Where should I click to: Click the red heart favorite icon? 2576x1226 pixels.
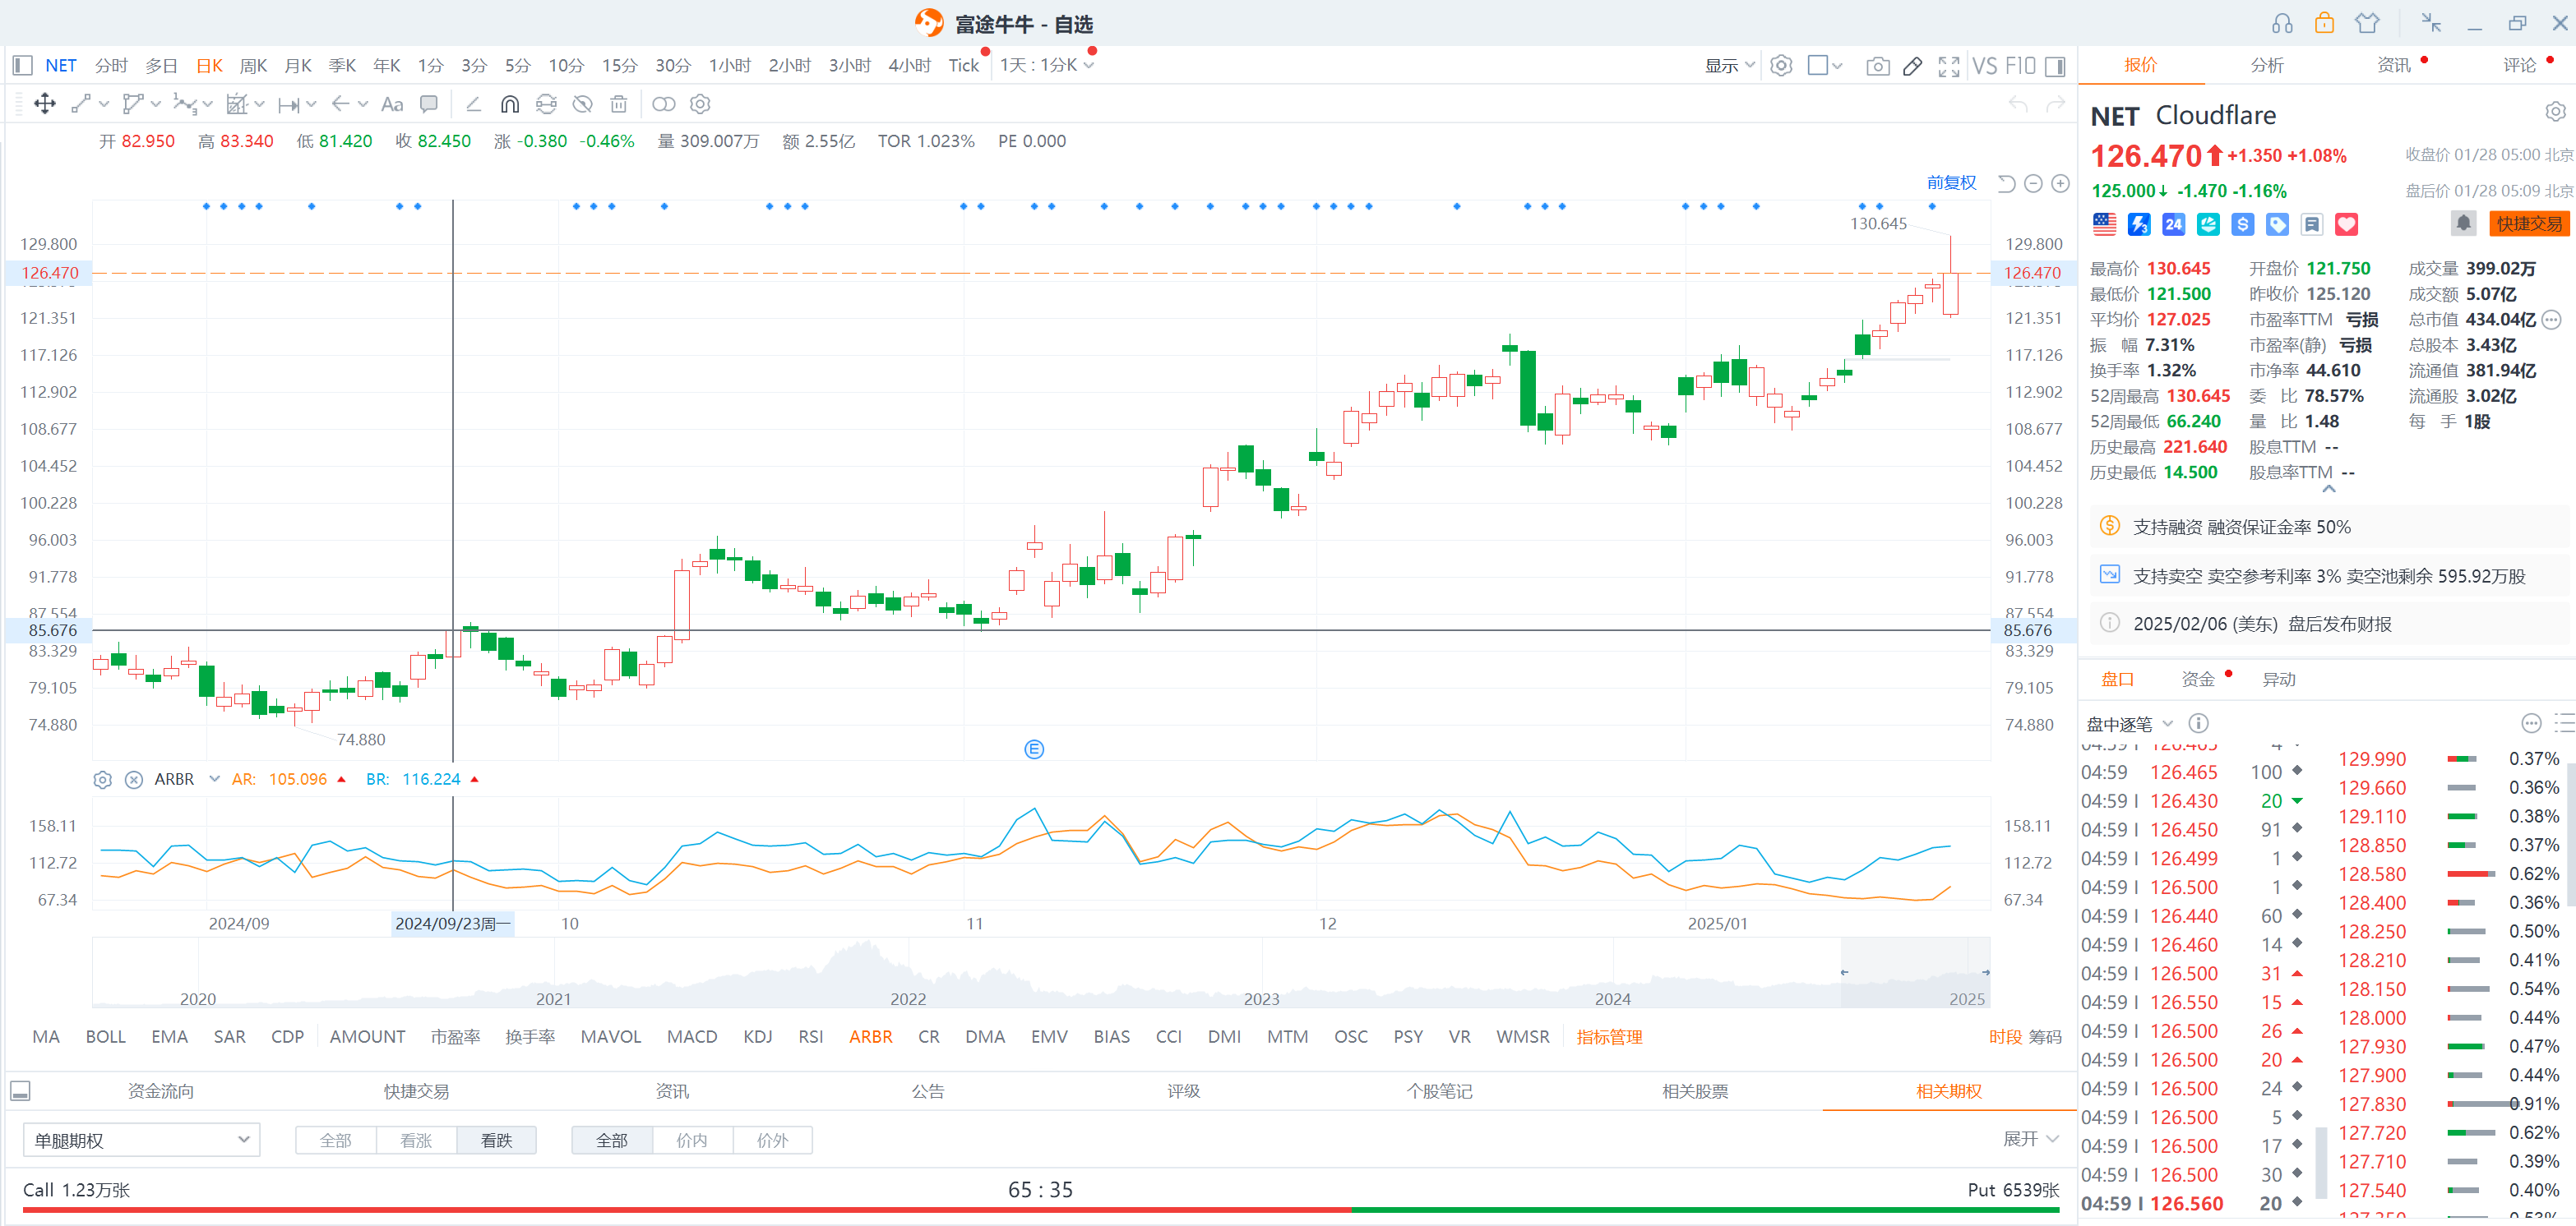point(2346,225)
